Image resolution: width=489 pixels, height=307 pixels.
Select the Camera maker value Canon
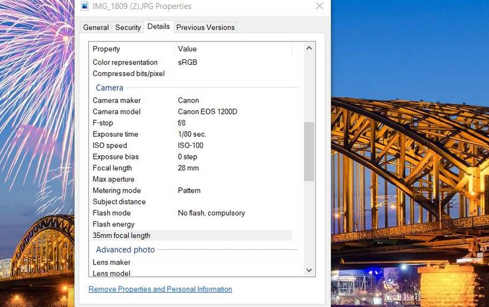pyautogui.click(x=188, y=100)
